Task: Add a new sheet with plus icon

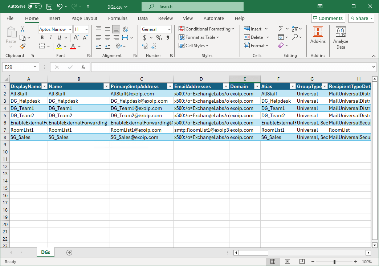Action: 69,253
